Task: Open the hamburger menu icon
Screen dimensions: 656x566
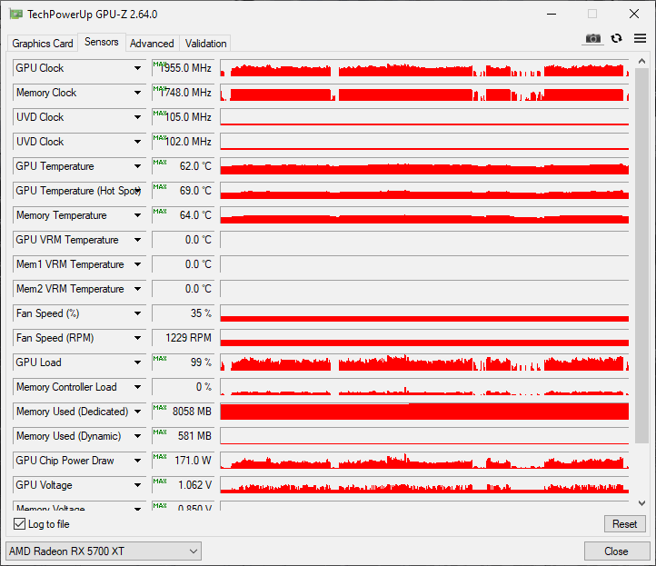Action: click(641, 38)
